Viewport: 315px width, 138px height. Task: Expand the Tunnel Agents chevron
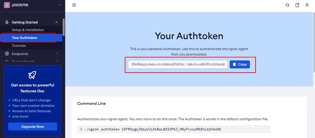tap(57, 61)
